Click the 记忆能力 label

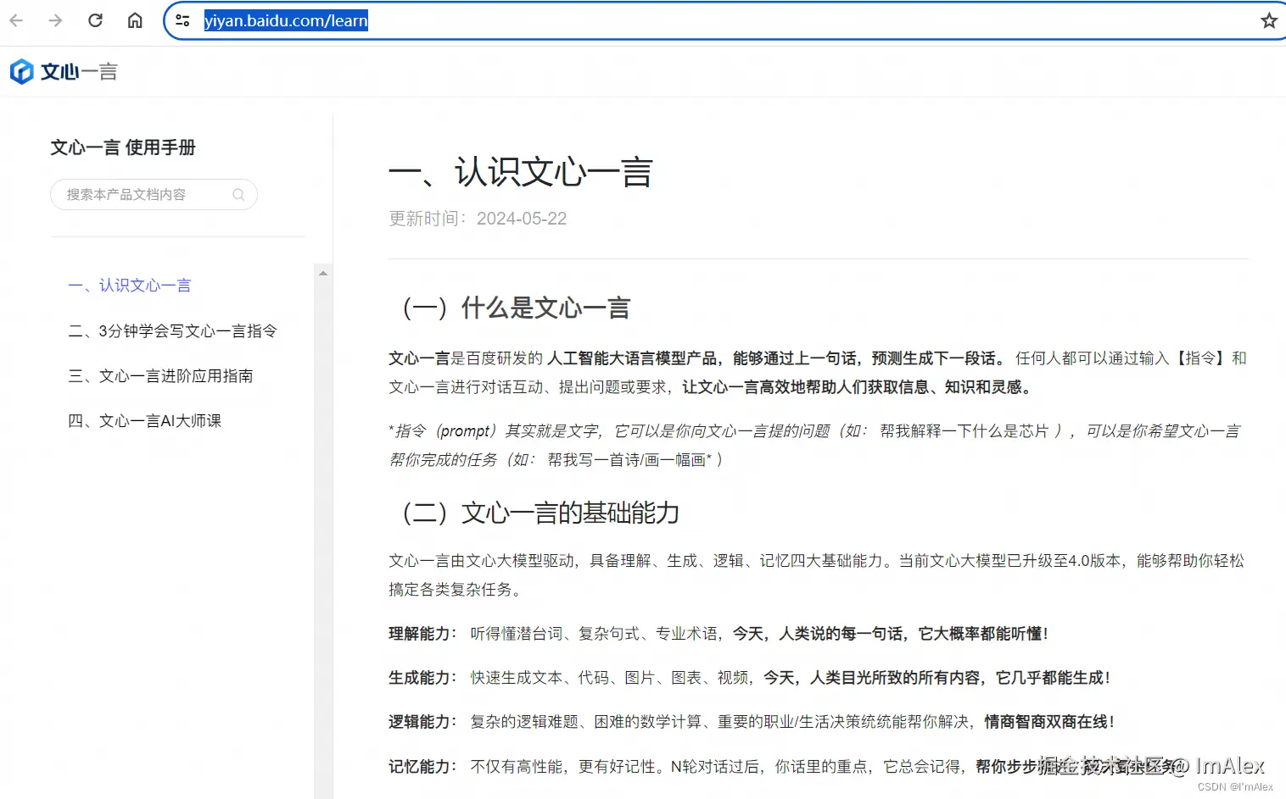[422, 767]
